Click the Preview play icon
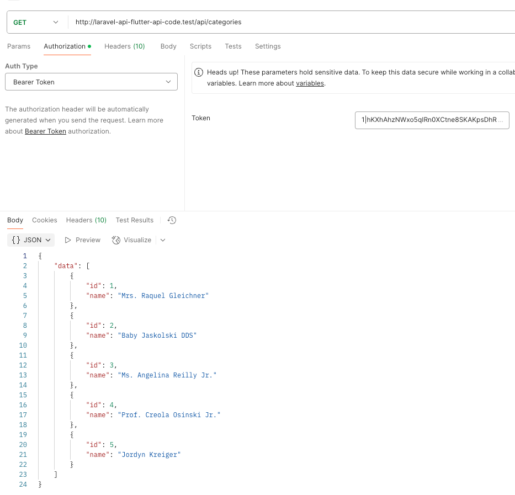The height and width of the screenshot is (495, 515). point(68,240)
